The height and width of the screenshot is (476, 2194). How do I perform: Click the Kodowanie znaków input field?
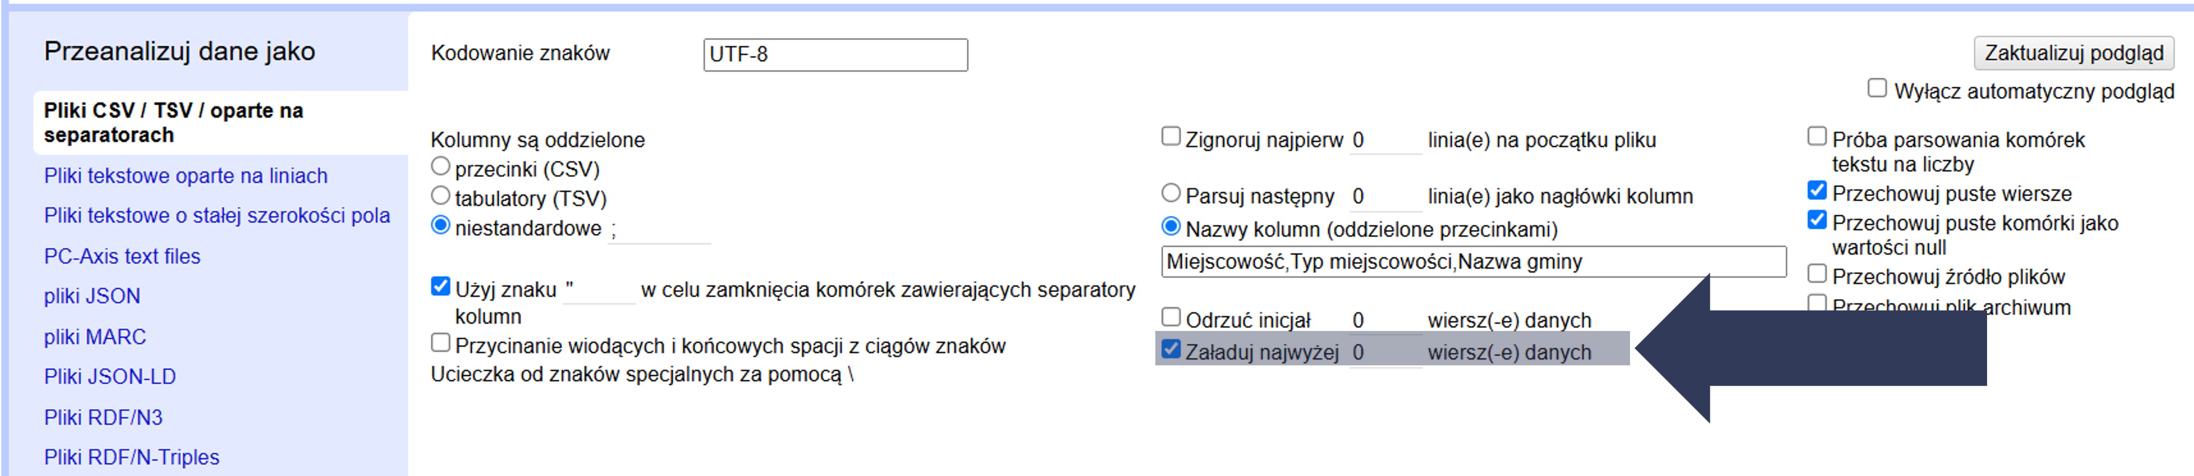coord(835,54)
